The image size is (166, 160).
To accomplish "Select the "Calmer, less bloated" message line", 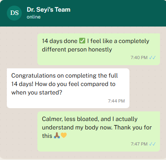I will (x=90, y=119).
